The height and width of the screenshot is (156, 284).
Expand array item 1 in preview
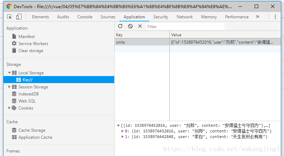coord(123,137)
